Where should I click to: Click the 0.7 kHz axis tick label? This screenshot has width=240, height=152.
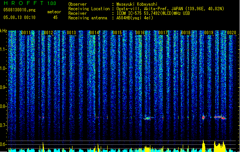pyautogui.click(x=3, y=125)
